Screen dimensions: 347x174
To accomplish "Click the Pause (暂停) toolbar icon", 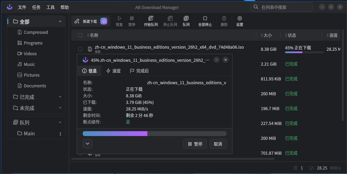I will (132, 18).
